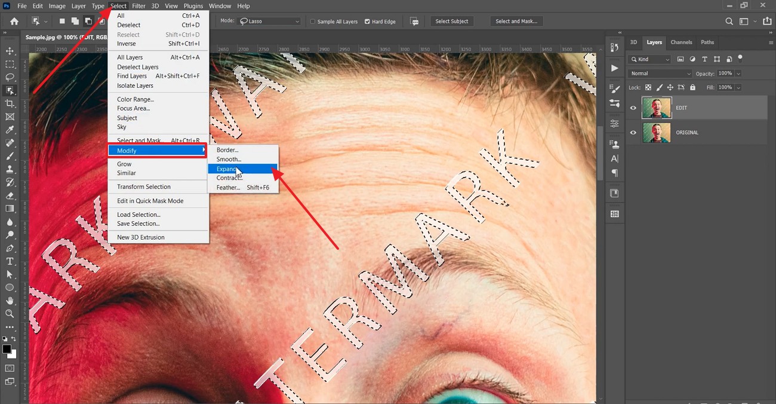Hide the EDIT layer

633,108
